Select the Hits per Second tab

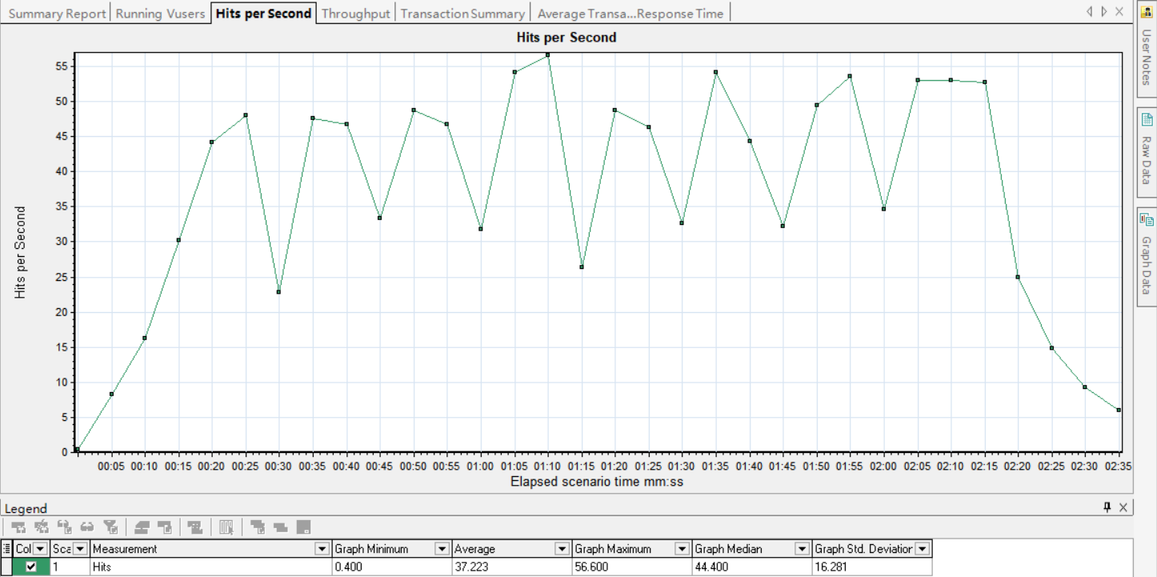point(263,13)
